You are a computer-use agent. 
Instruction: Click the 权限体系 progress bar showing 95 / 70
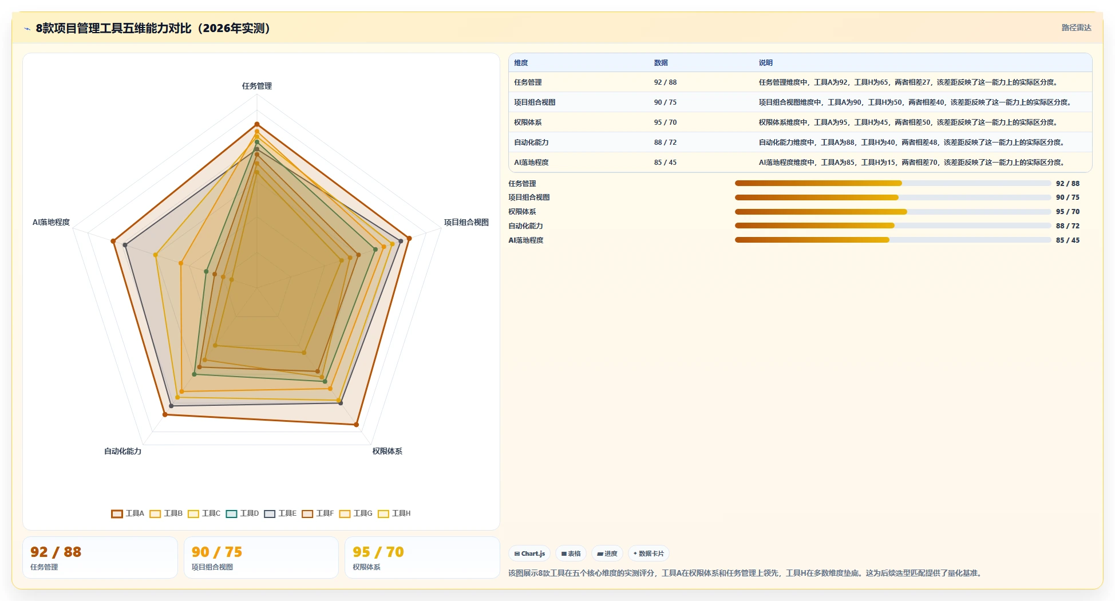(893, 212)
